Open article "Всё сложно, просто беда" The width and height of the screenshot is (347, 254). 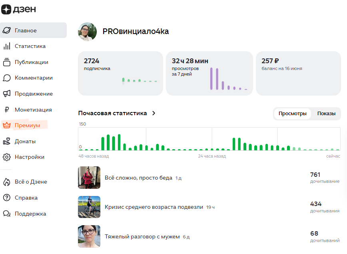[x=139, y=178]
